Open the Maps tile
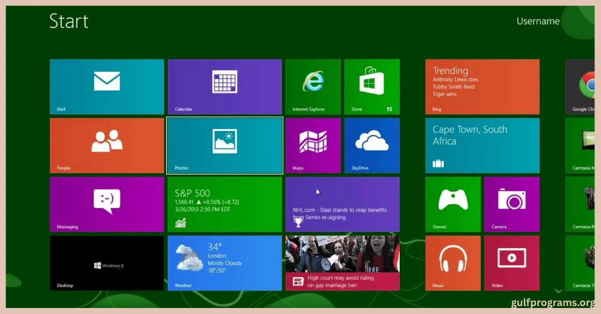This screenshot has height=314, width=601. click(313, 145)
